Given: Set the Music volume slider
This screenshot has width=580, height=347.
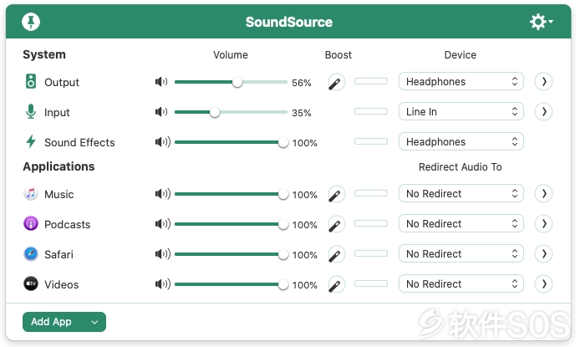Looking at the screenshot, I should click(231, 194).
